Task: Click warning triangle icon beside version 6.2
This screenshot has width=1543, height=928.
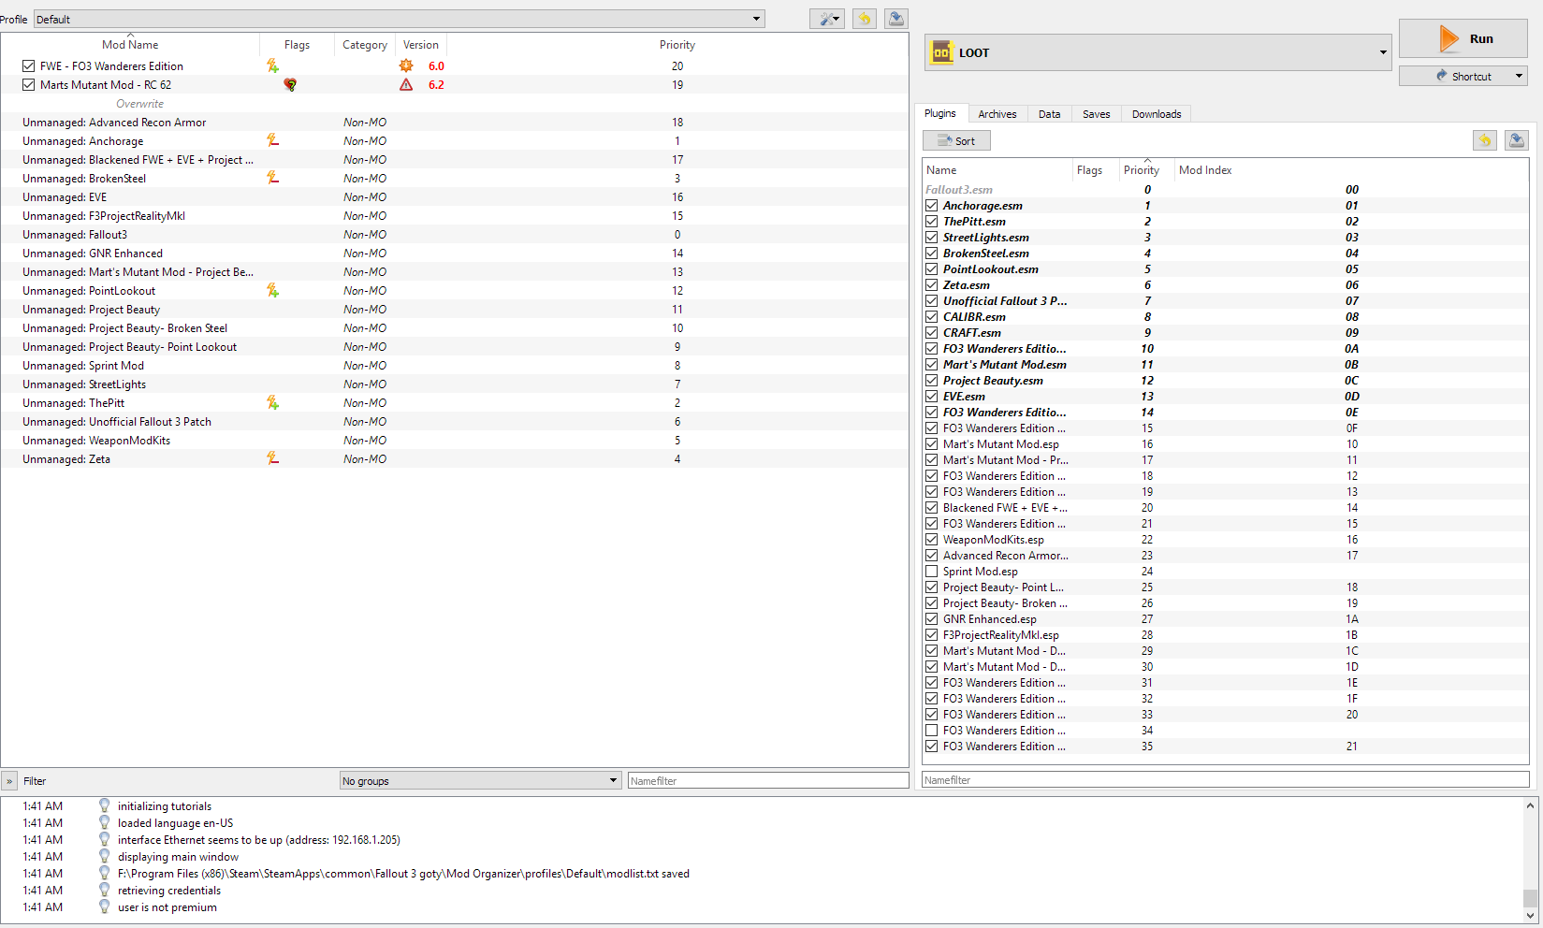Action: (x=406, y=84)
